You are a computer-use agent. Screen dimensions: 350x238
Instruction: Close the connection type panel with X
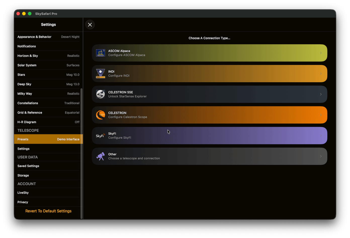[90, 25]
